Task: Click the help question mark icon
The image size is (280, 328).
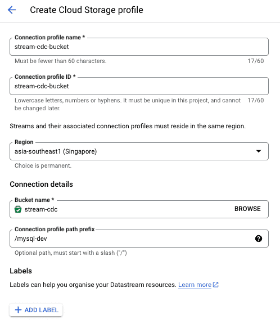Action: click(259, 239)
